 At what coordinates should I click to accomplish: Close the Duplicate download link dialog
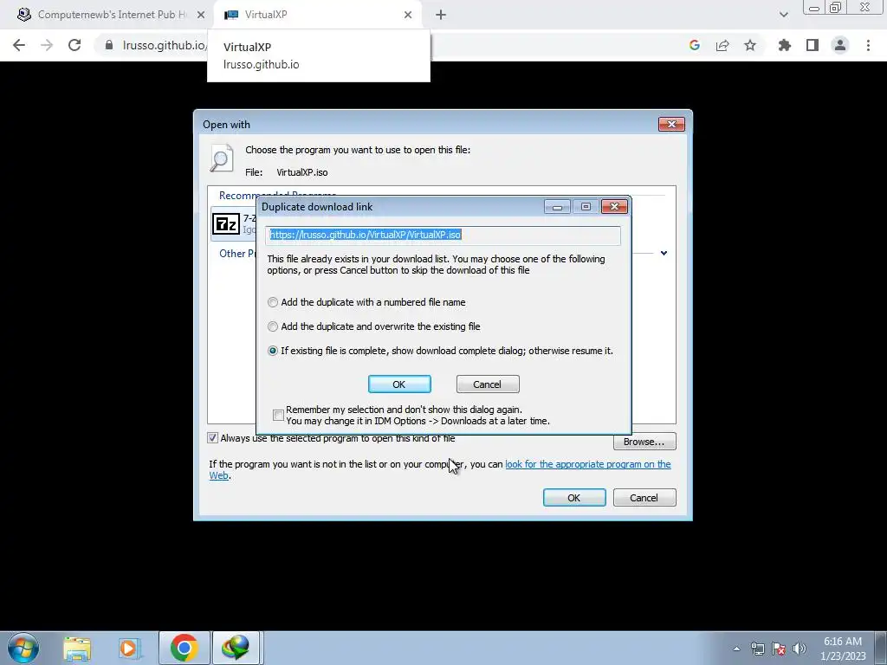(614, 206)
